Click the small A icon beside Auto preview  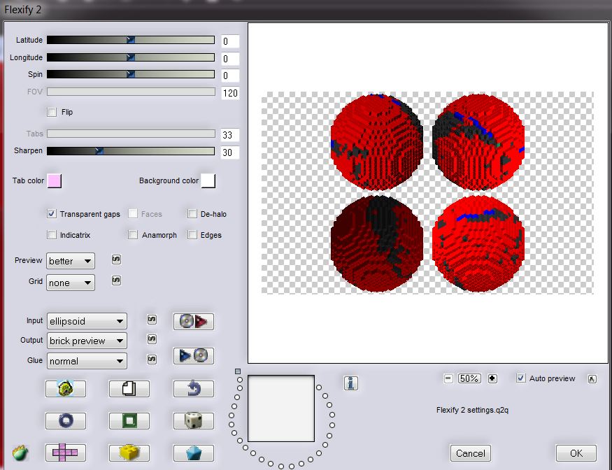point(592,378)
